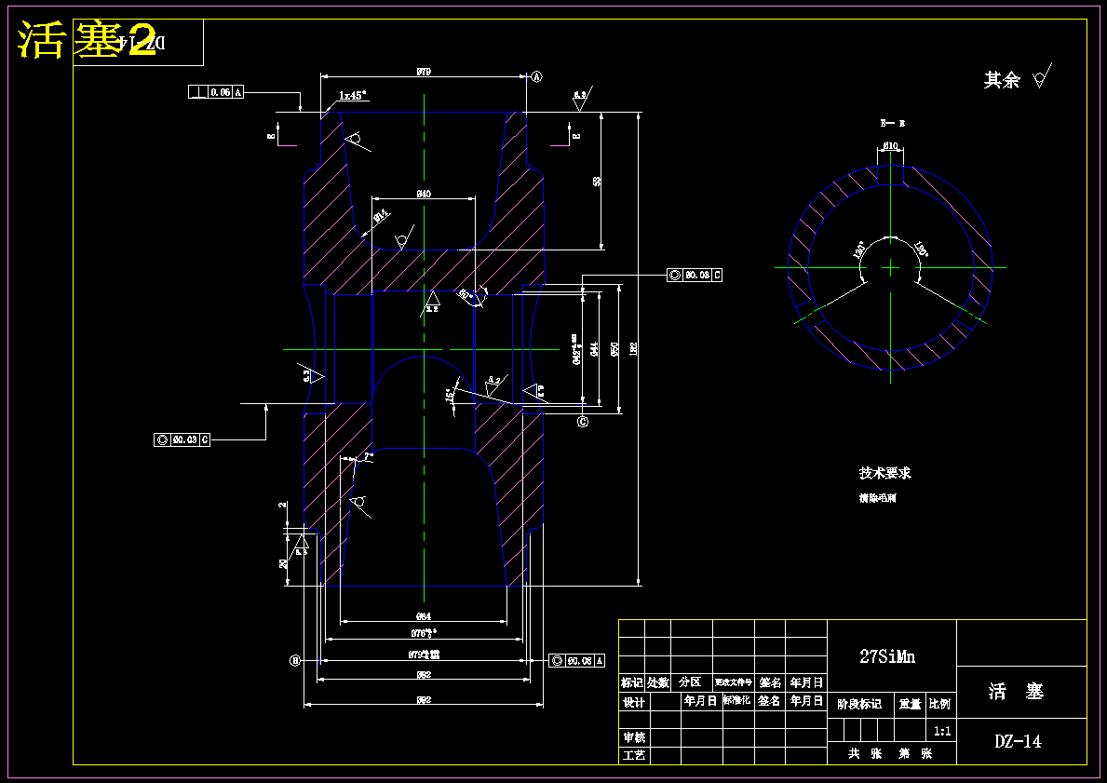Viewport: 1107px width, 783px height.
Task: Select the vertical 20 dimension
Action: coord(283,562)
